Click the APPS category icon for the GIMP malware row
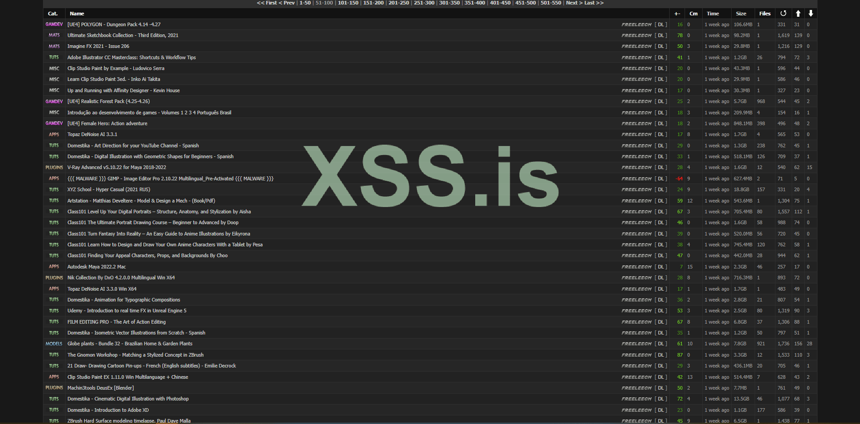This screenshot has width=860, height=424. [54, 179]
